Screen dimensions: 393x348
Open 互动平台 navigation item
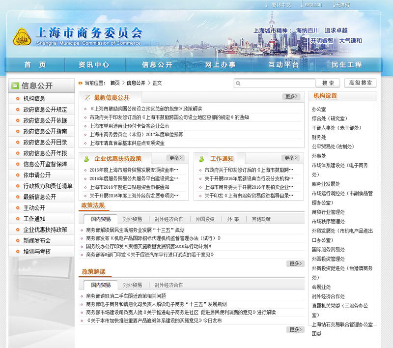283,65
